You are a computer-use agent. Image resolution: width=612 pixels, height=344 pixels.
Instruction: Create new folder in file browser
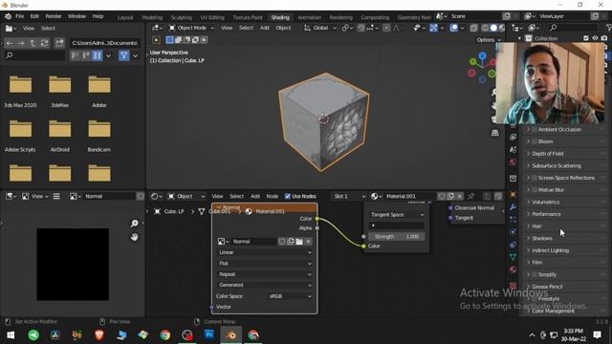tap(59, 43)
